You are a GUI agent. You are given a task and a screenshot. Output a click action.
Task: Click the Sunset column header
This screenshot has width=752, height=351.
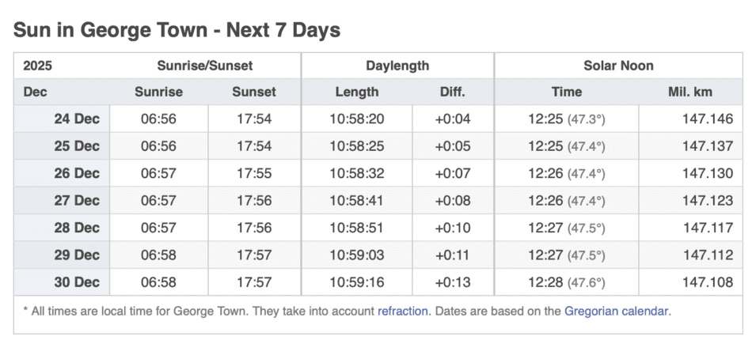(254, 92)
